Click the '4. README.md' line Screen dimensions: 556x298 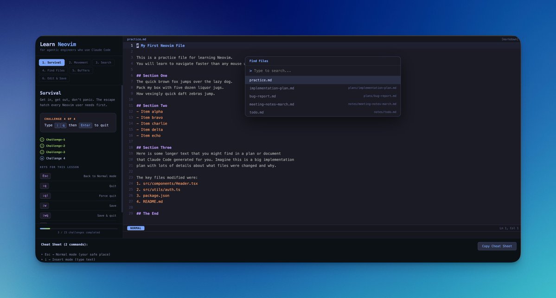coord(150,201)
